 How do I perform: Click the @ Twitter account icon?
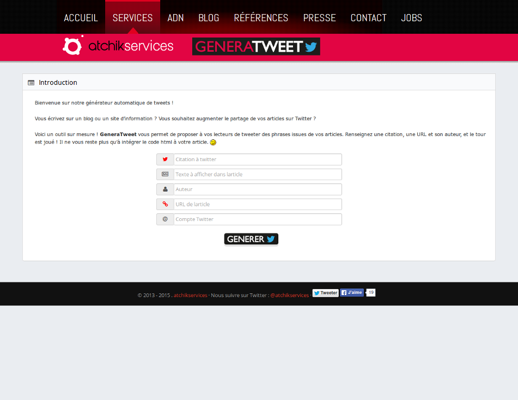click(x=165, y=219)
